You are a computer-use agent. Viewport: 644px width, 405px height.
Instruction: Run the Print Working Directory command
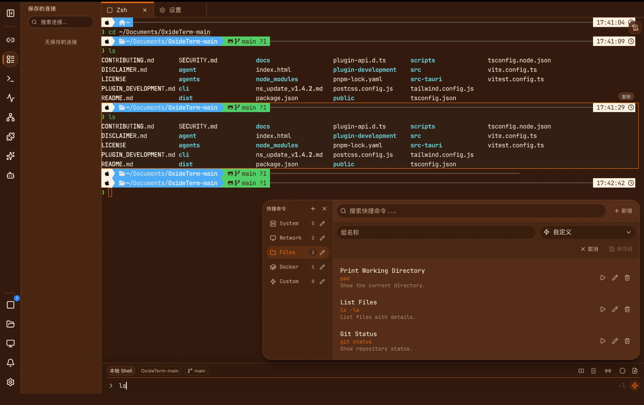click(603, 278)
